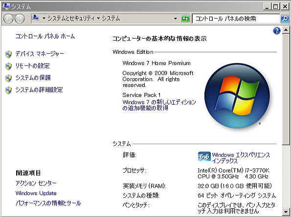Click the 6.6 experience index score badge
Screen dimensions: 291x217
click(x=204, y=157)
